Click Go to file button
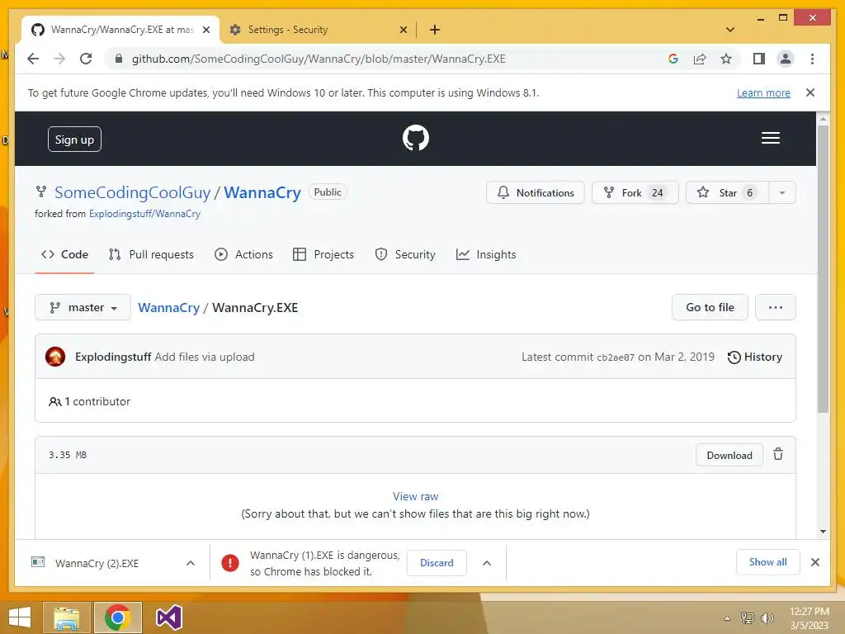The height and width of the screenshot is (634, 845). [710, 307]
